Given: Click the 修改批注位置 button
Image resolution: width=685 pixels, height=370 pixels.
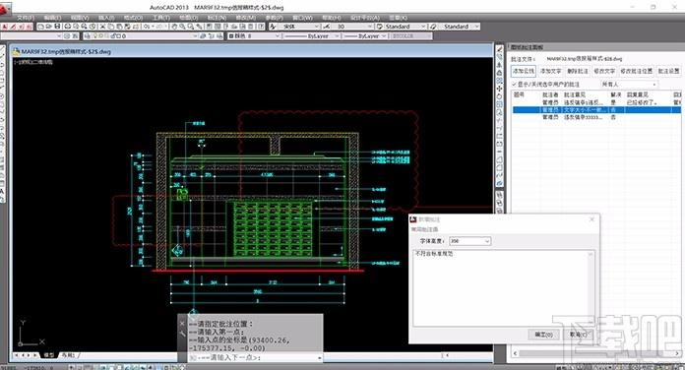Looking at the screenshot, I should click(636, 71).
